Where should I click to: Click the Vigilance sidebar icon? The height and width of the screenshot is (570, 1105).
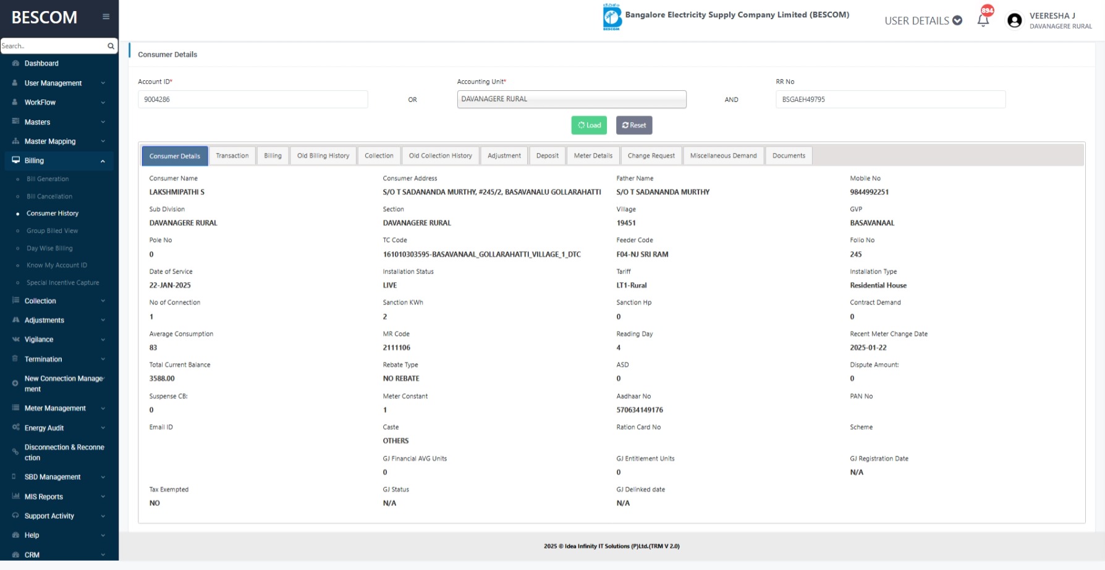tap(15, 340)
